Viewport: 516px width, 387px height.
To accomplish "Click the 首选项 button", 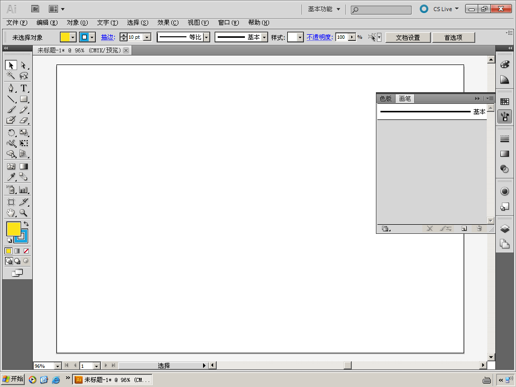I will pyautogui.click(x=453, y=37).
